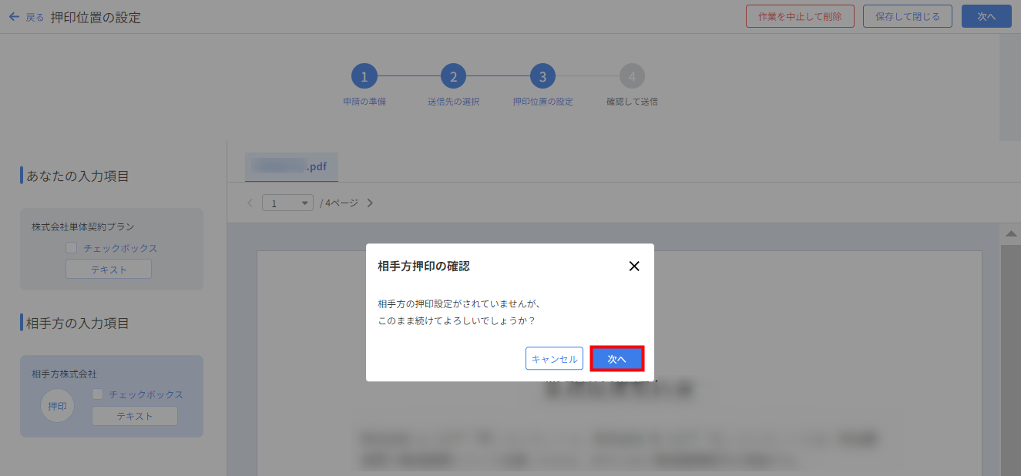Toggle checkbox under 株式会社単体契約プラン
Screen dimensions: 1021x476
click(72, 248)
